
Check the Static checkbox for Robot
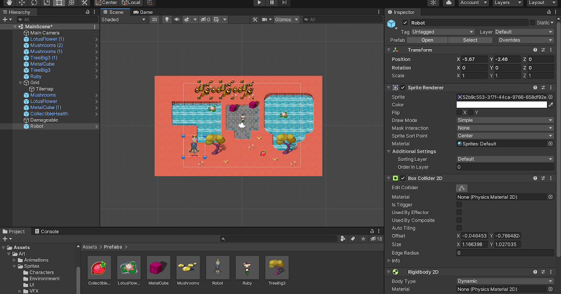(532, 23)
